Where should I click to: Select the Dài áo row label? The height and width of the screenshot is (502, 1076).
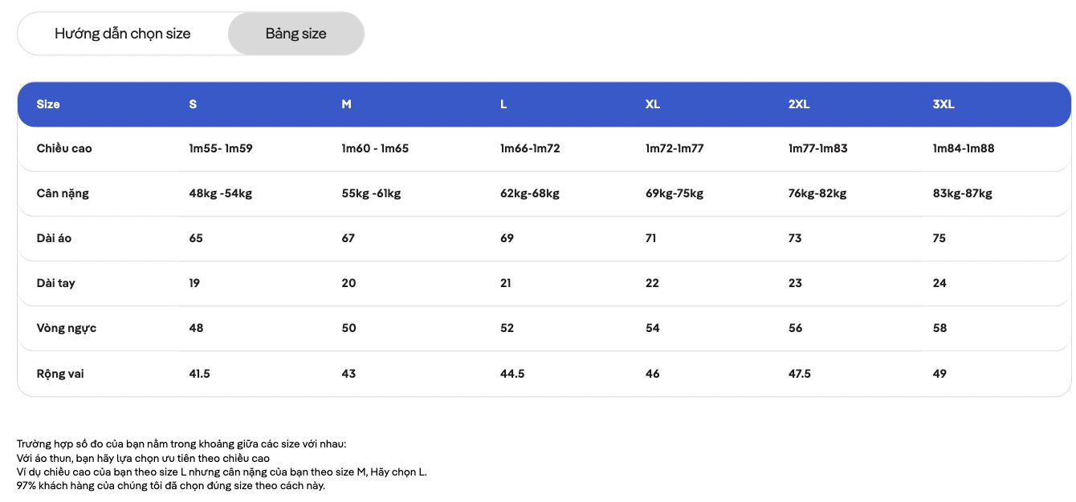[x=54, y=238]
